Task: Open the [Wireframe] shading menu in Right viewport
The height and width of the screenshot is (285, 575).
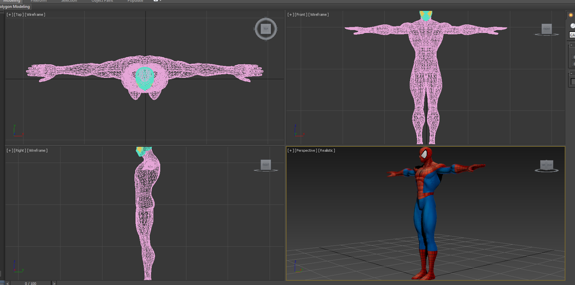Action: click(x=37, y=151)
